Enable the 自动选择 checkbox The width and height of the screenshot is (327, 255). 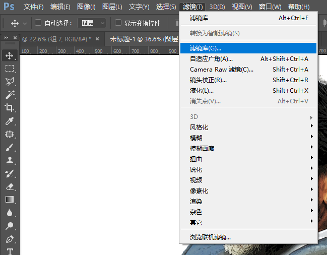tap(38, 23)
